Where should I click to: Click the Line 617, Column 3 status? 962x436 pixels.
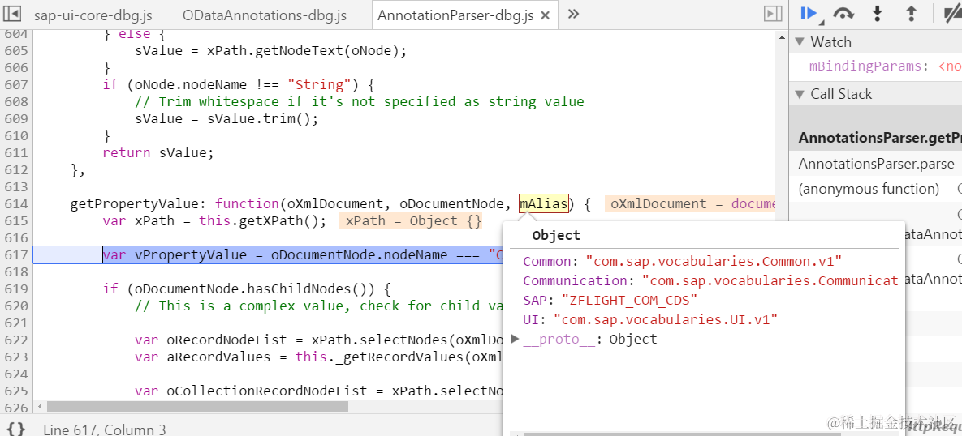point(104,430)
